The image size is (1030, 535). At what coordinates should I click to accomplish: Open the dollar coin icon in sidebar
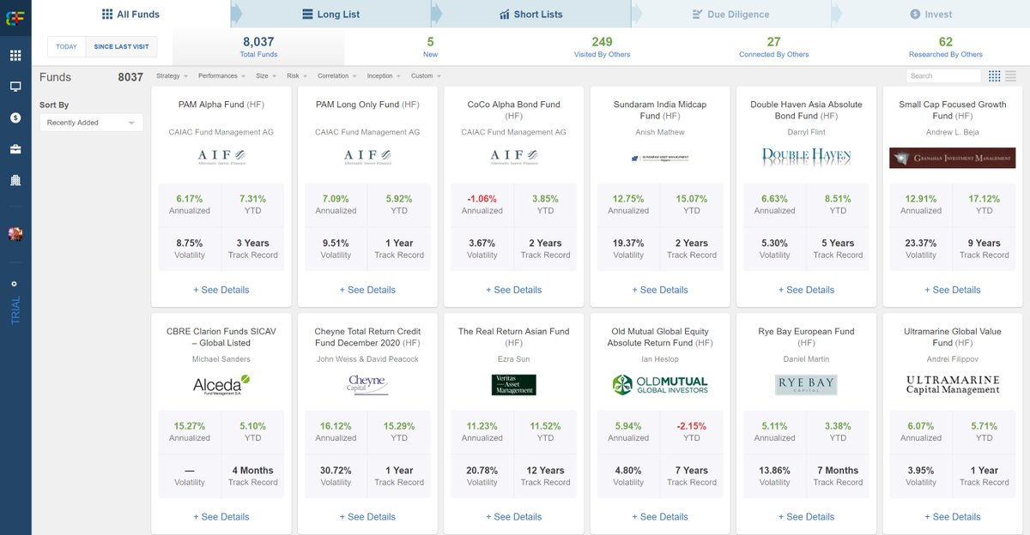point(15,118)
